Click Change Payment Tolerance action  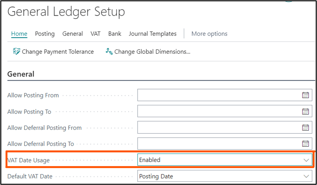(x=58, y=51)
